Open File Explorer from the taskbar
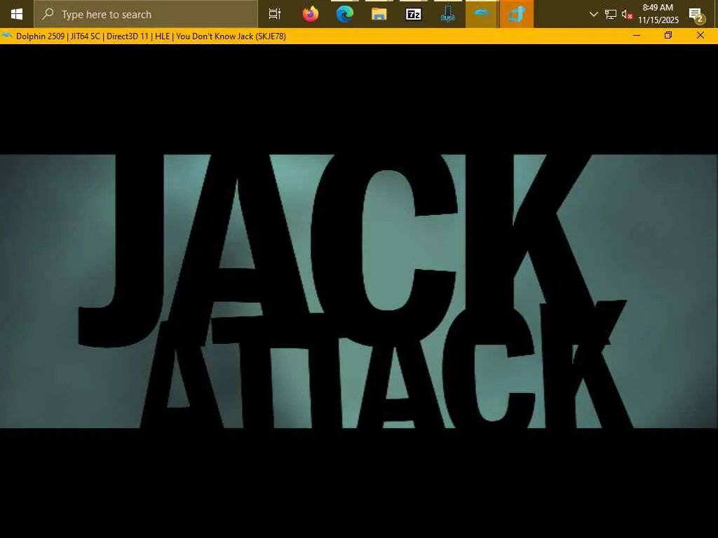 [x=379, y=14]
